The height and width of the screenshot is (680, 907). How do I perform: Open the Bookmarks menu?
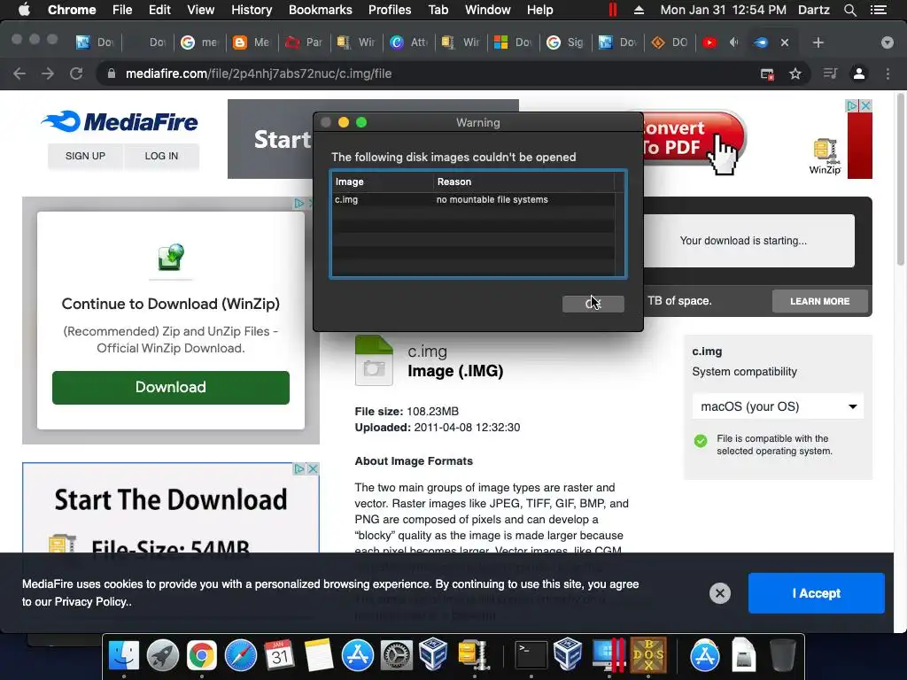(320, 10)
